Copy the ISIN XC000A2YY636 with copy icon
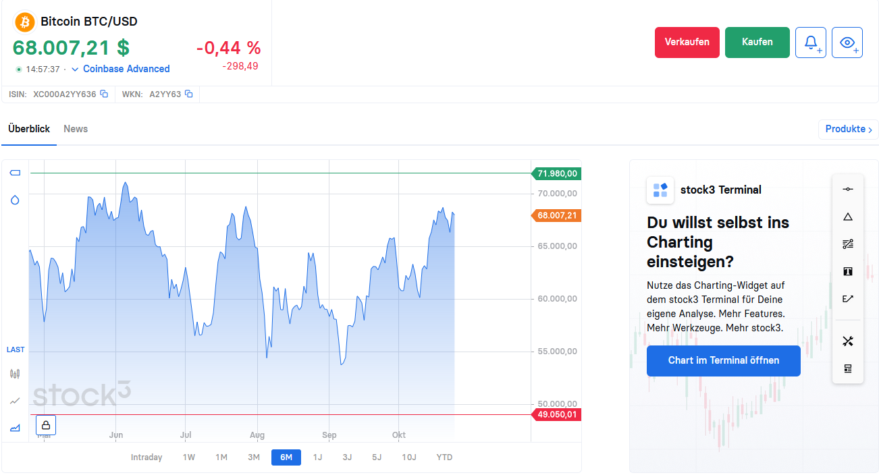The height and width of the screenshot is (475, 879). click(104, 94)
